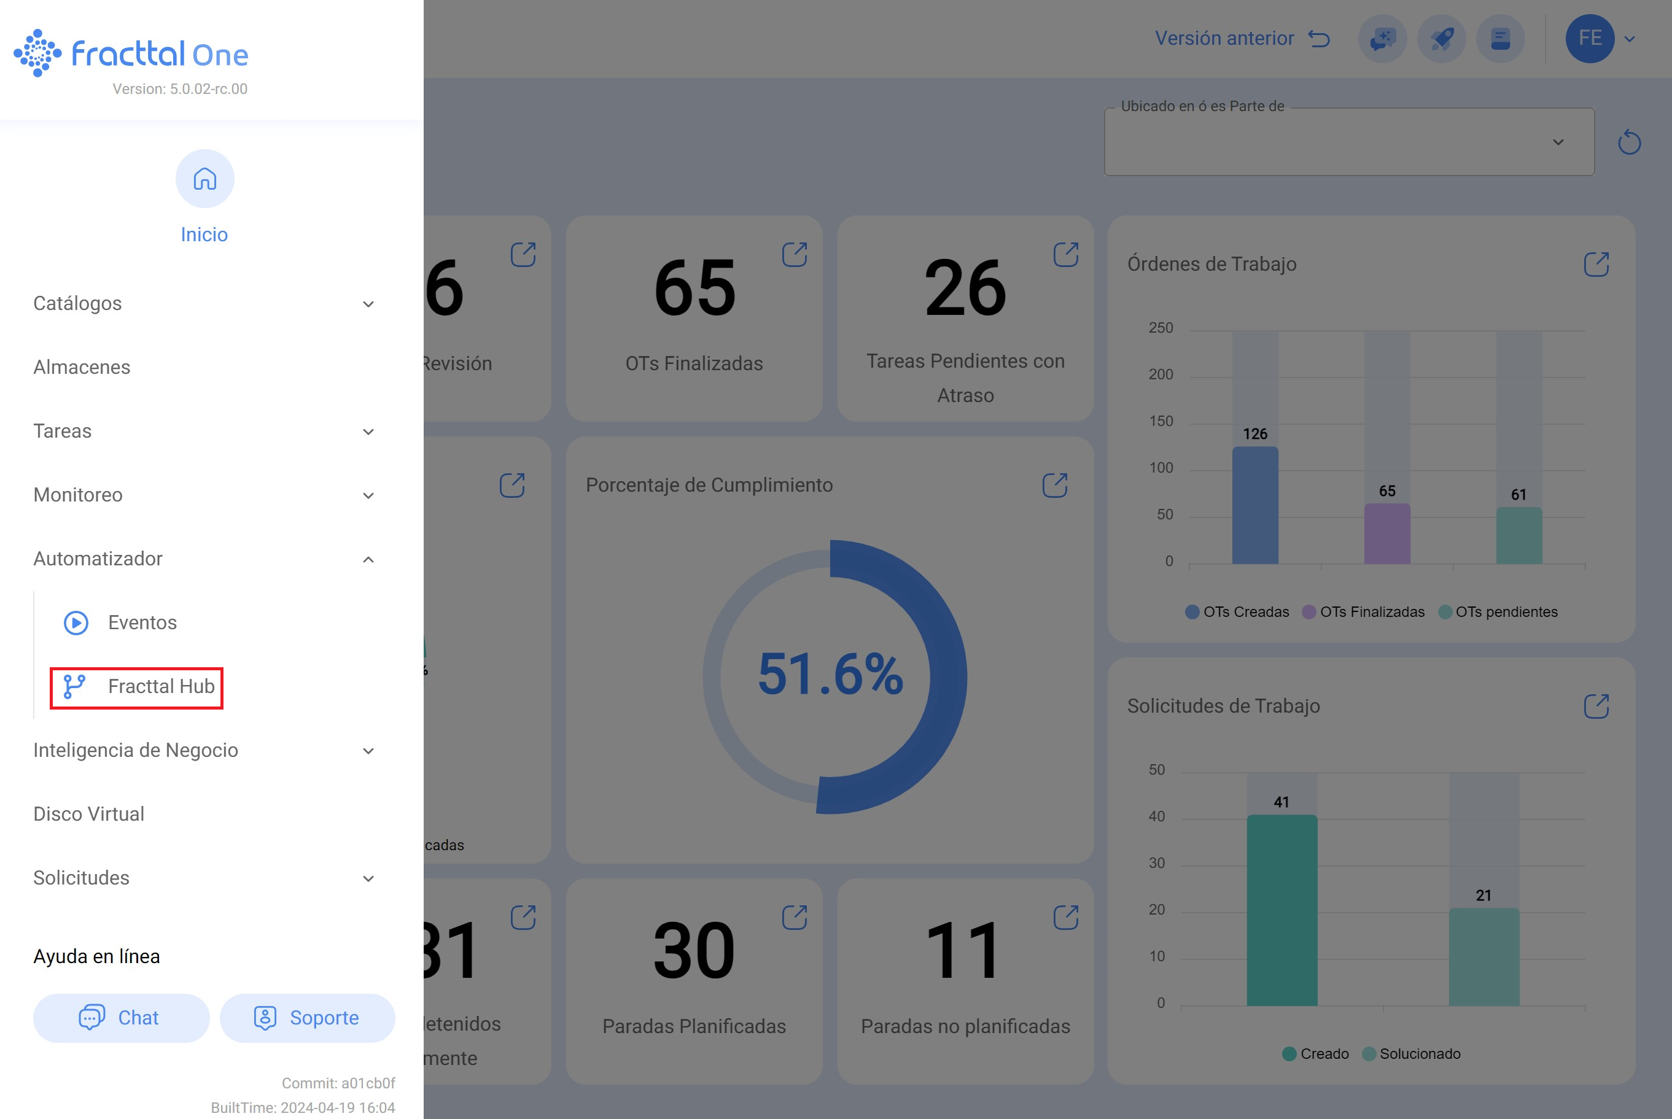Open OTs Finalizadas card external link icon
1672x1119 pixels.
795,255
